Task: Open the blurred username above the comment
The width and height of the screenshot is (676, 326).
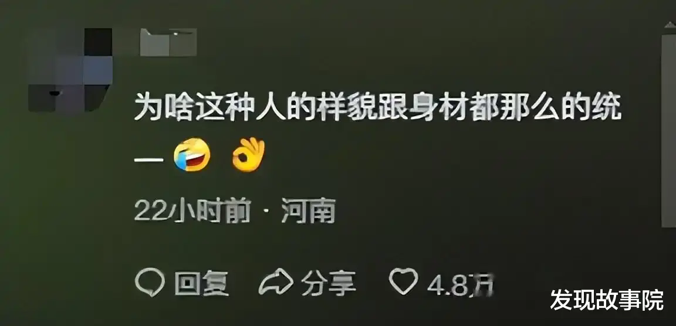Action: [168, 42]
